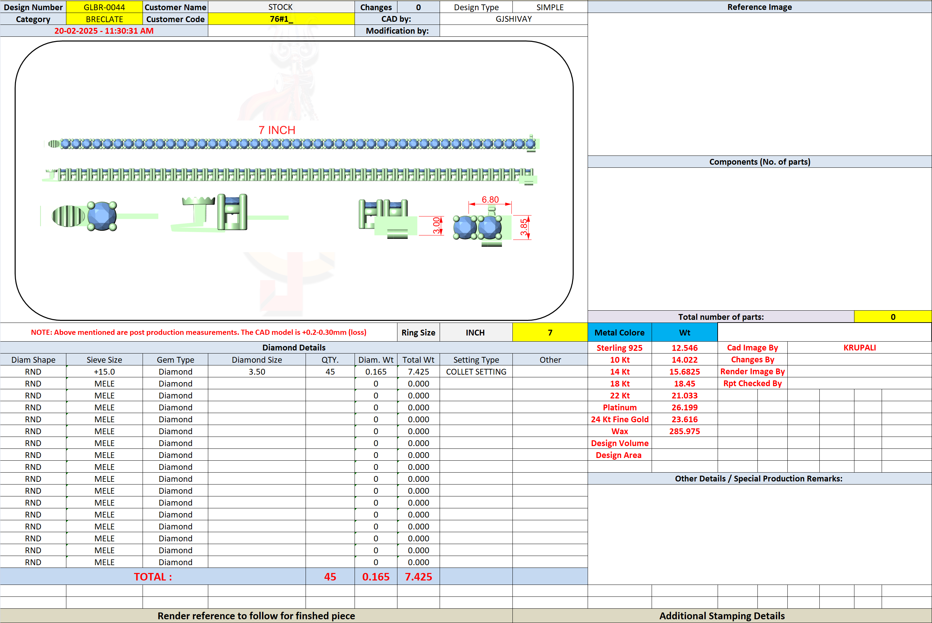Image resolution: width=932 pixels, height=623 pixels.
Task: Select the INCH ring size unit cell
Action: pyautogui.click(x=476, y=332)
